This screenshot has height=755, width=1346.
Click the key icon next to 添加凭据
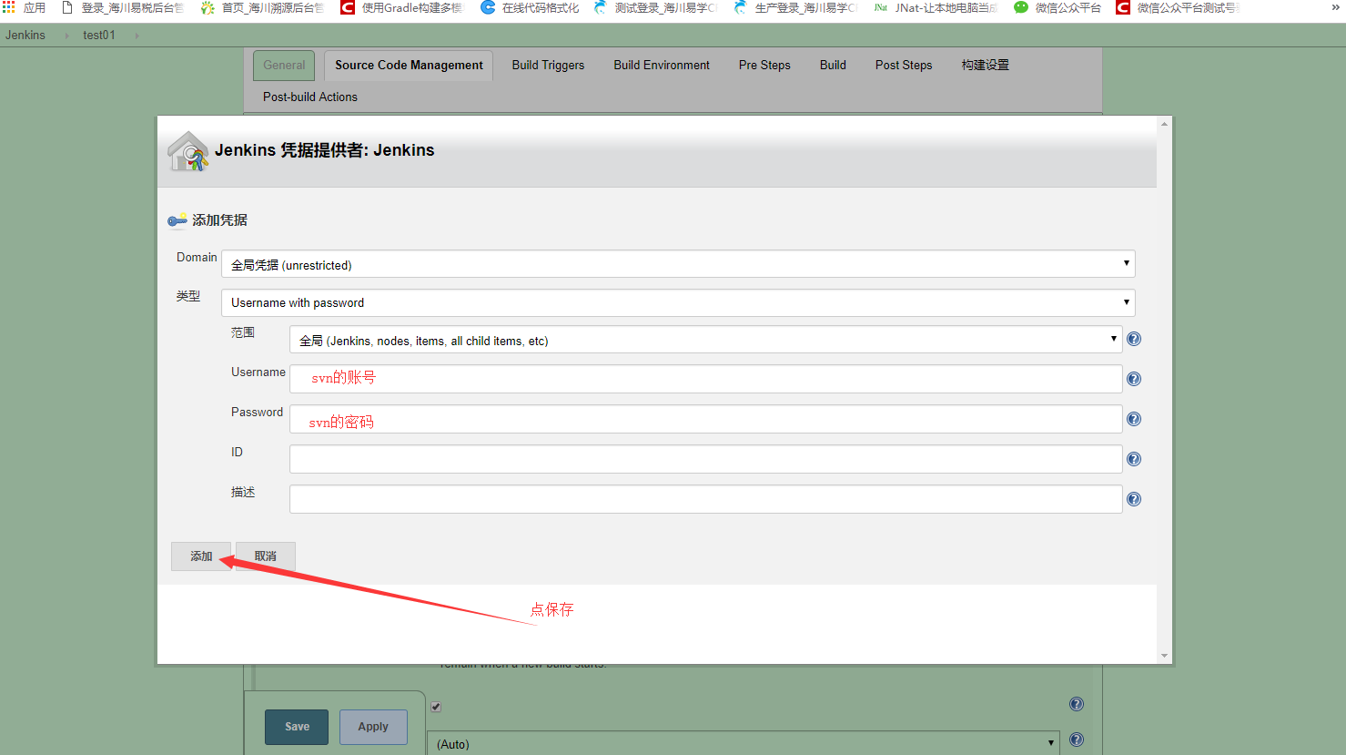[177, 220]
